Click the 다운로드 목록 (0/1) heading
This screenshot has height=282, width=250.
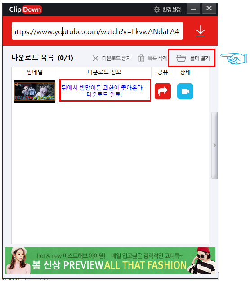(42, 58)
